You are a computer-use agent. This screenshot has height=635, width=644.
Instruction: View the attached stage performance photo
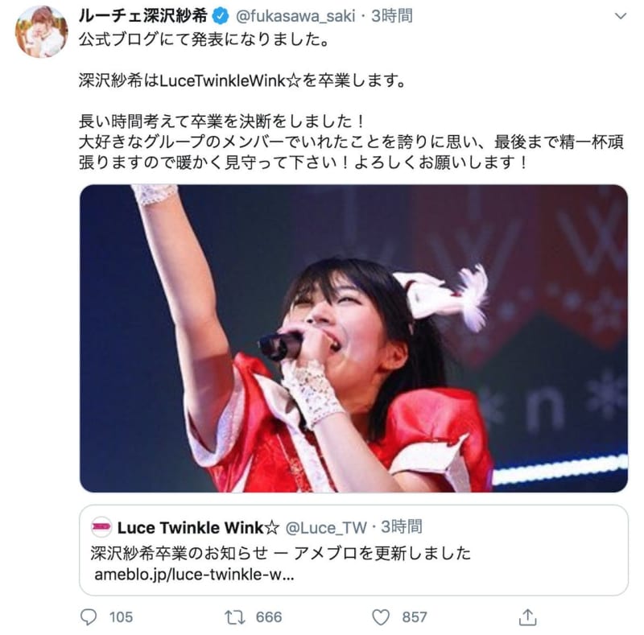[353, 339]
